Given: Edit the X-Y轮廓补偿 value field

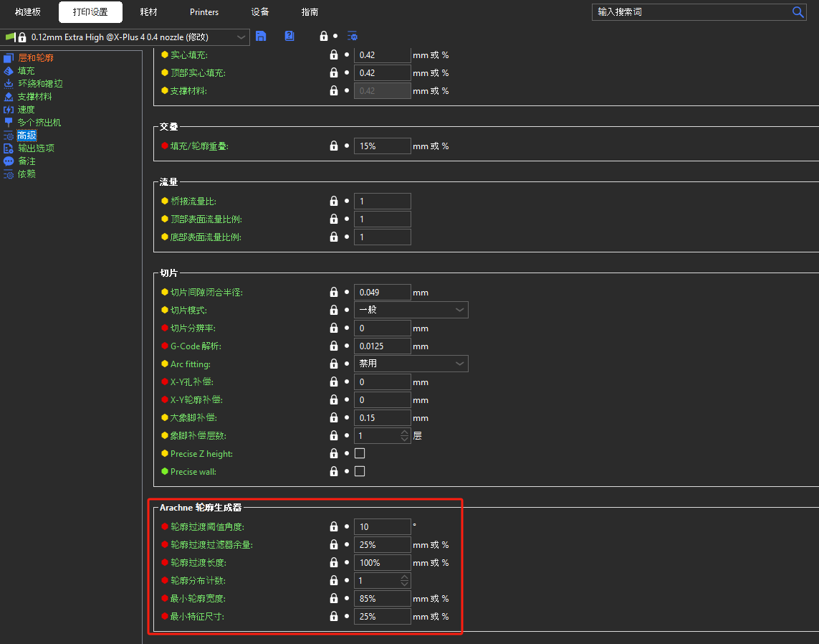Looking at the screenshot, I should pyautogui.click(x=383, y=400).
